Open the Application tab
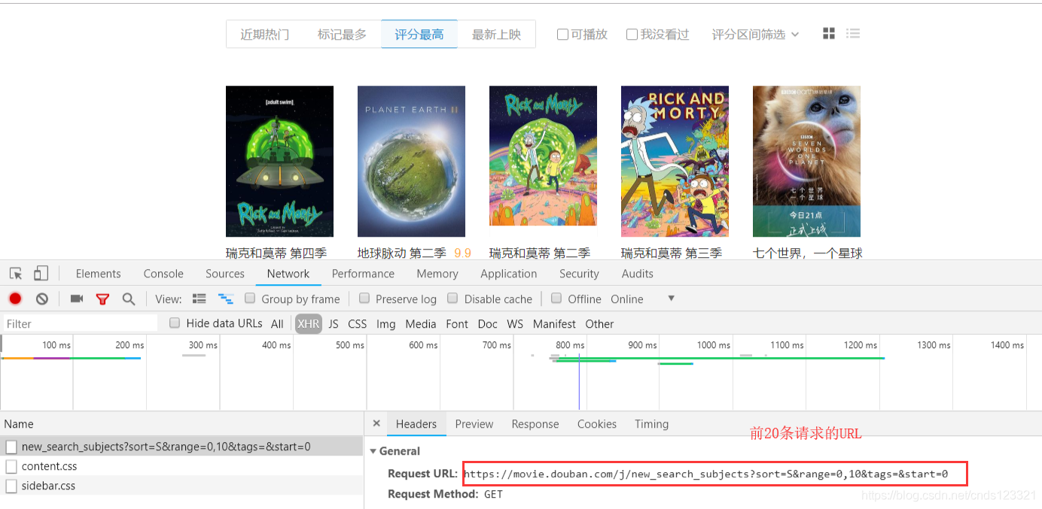 coord(509,274)
